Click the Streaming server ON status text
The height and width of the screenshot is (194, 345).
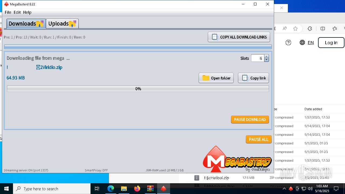pos(26,170)
